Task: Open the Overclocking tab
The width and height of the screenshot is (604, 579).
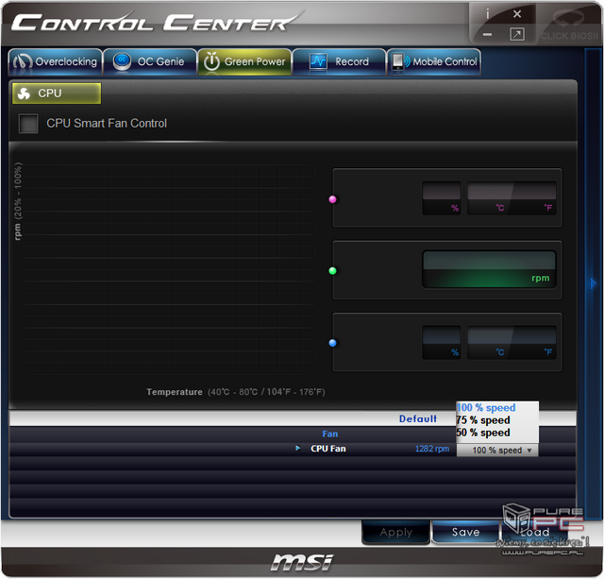Action: coord(56,61)
